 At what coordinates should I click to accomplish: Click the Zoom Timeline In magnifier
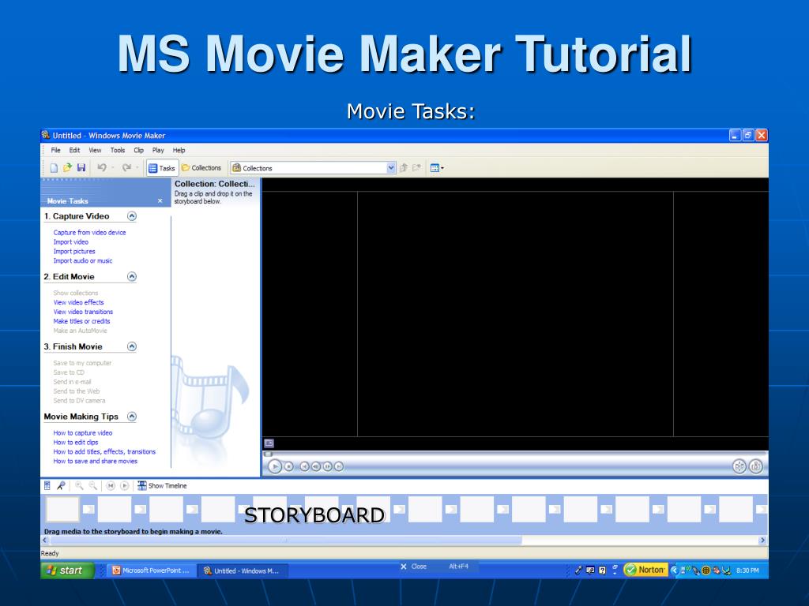pos(79,485)
